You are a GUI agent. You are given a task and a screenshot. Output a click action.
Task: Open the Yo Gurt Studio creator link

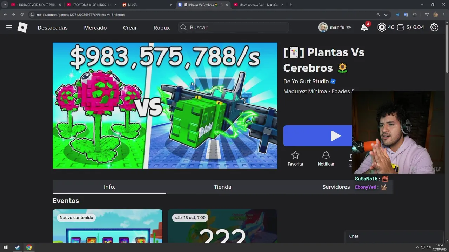(x=310, y=81)
